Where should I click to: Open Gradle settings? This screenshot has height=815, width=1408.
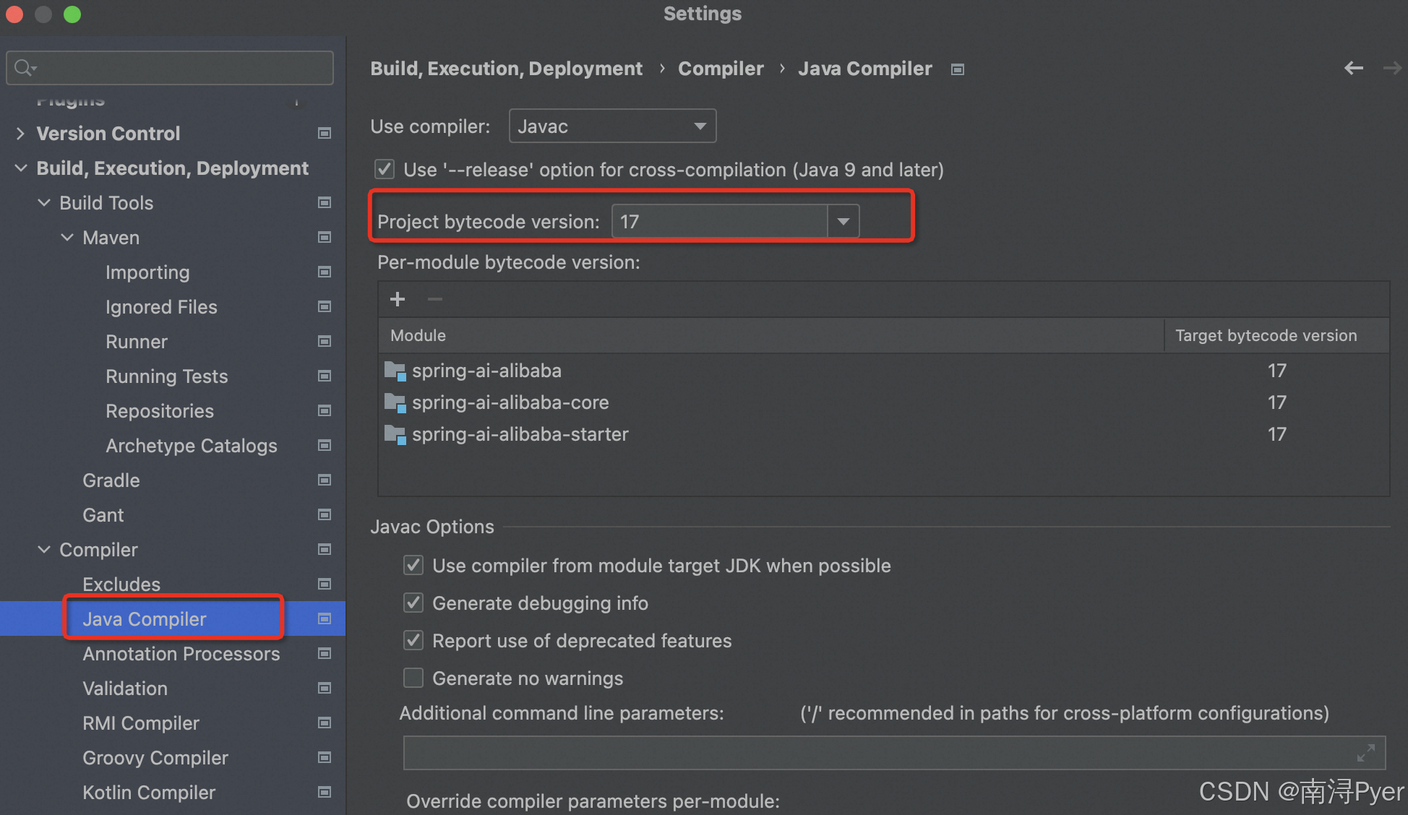pos(111,480)
